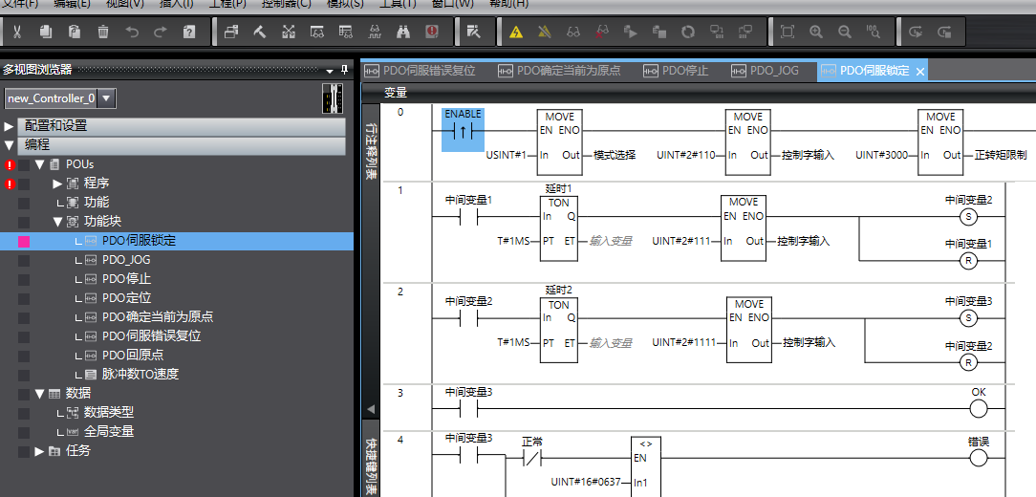Click the pink marker beside PDO伺服锁定
The width and height of the screenshot is (1036, 497).
point(24,242)
